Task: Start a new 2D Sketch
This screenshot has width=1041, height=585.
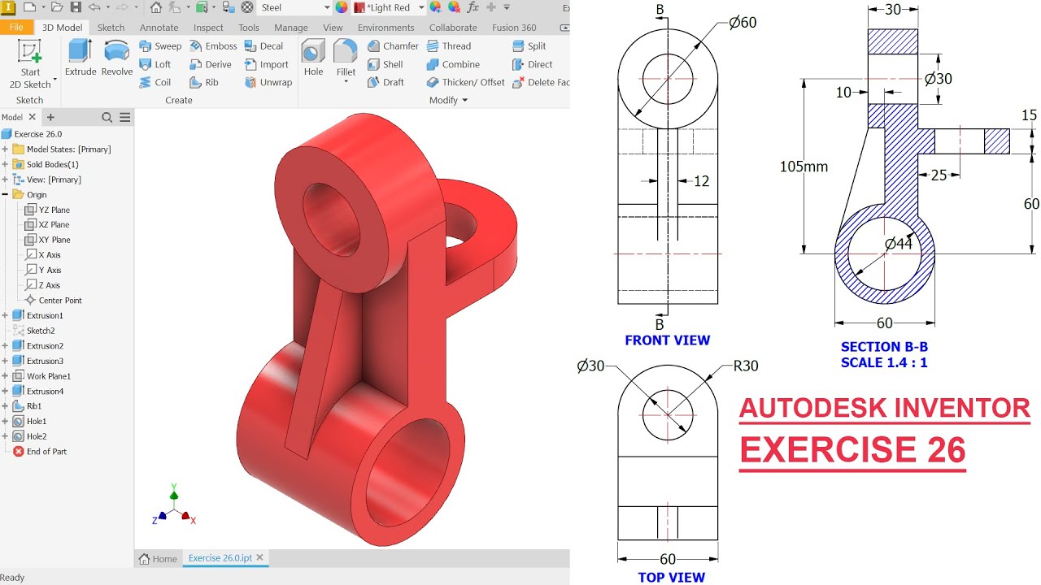Action: click(31, 64)
